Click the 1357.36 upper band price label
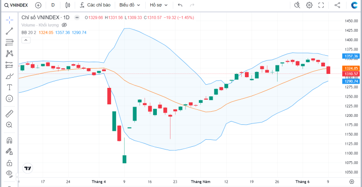Screen dimensions: 362x187 pos(351,56)
